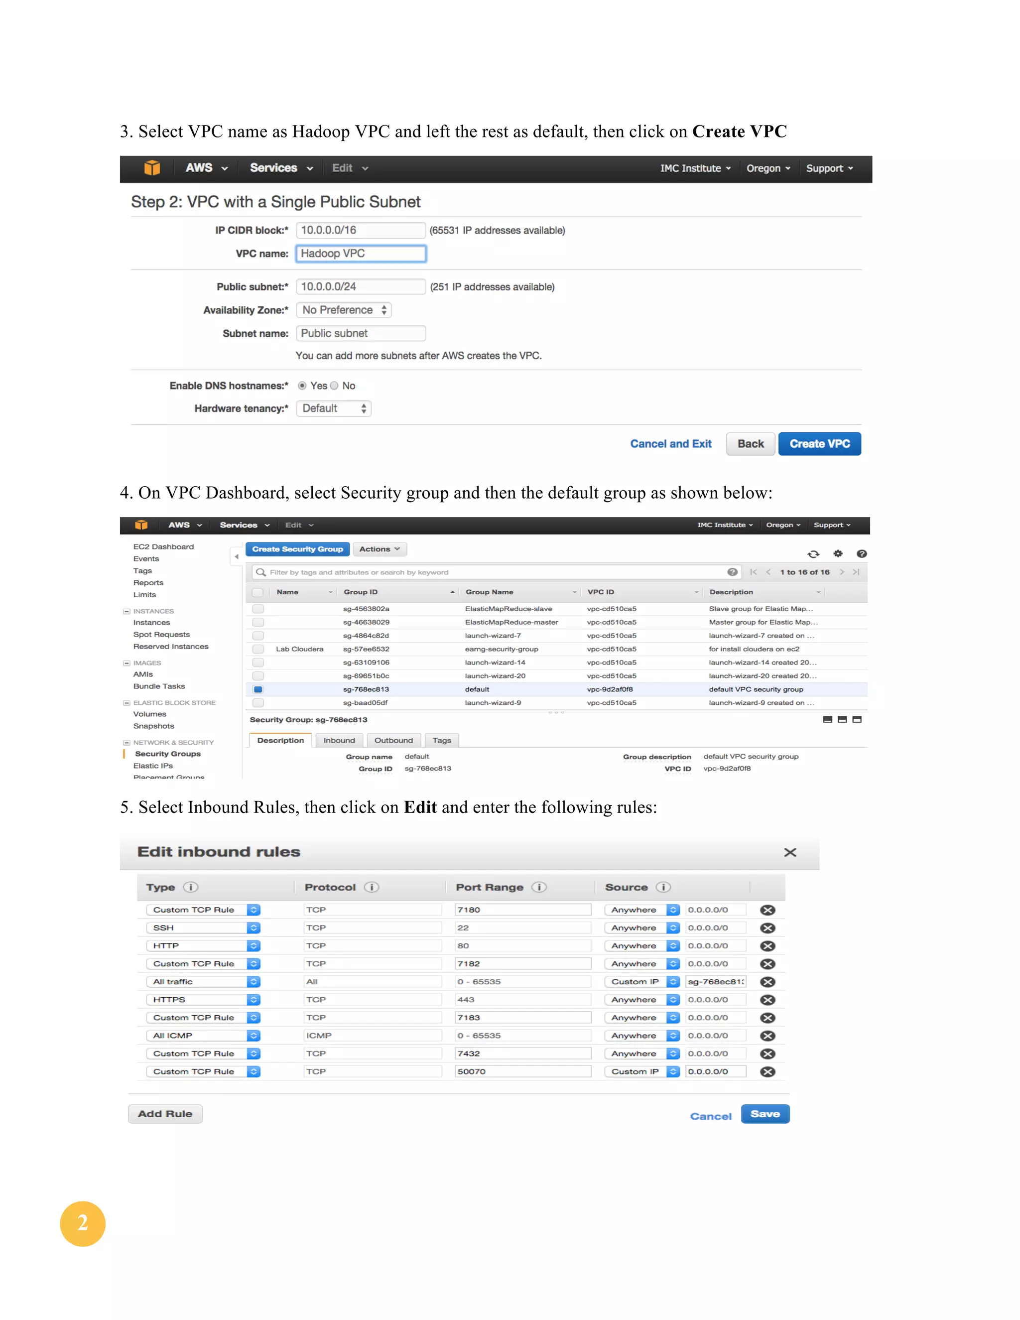Remove the All traffic inbound rule
The height and width of the screenshot is (1320, 1020).
767,982
